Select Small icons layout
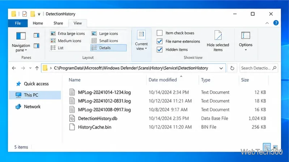Viewport: 289px width, 162px height. point(105,41)
